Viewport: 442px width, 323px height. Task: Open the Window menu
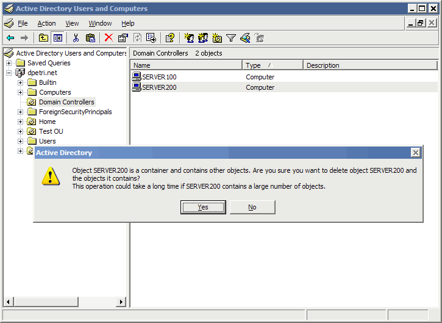[x=100, y=23]
